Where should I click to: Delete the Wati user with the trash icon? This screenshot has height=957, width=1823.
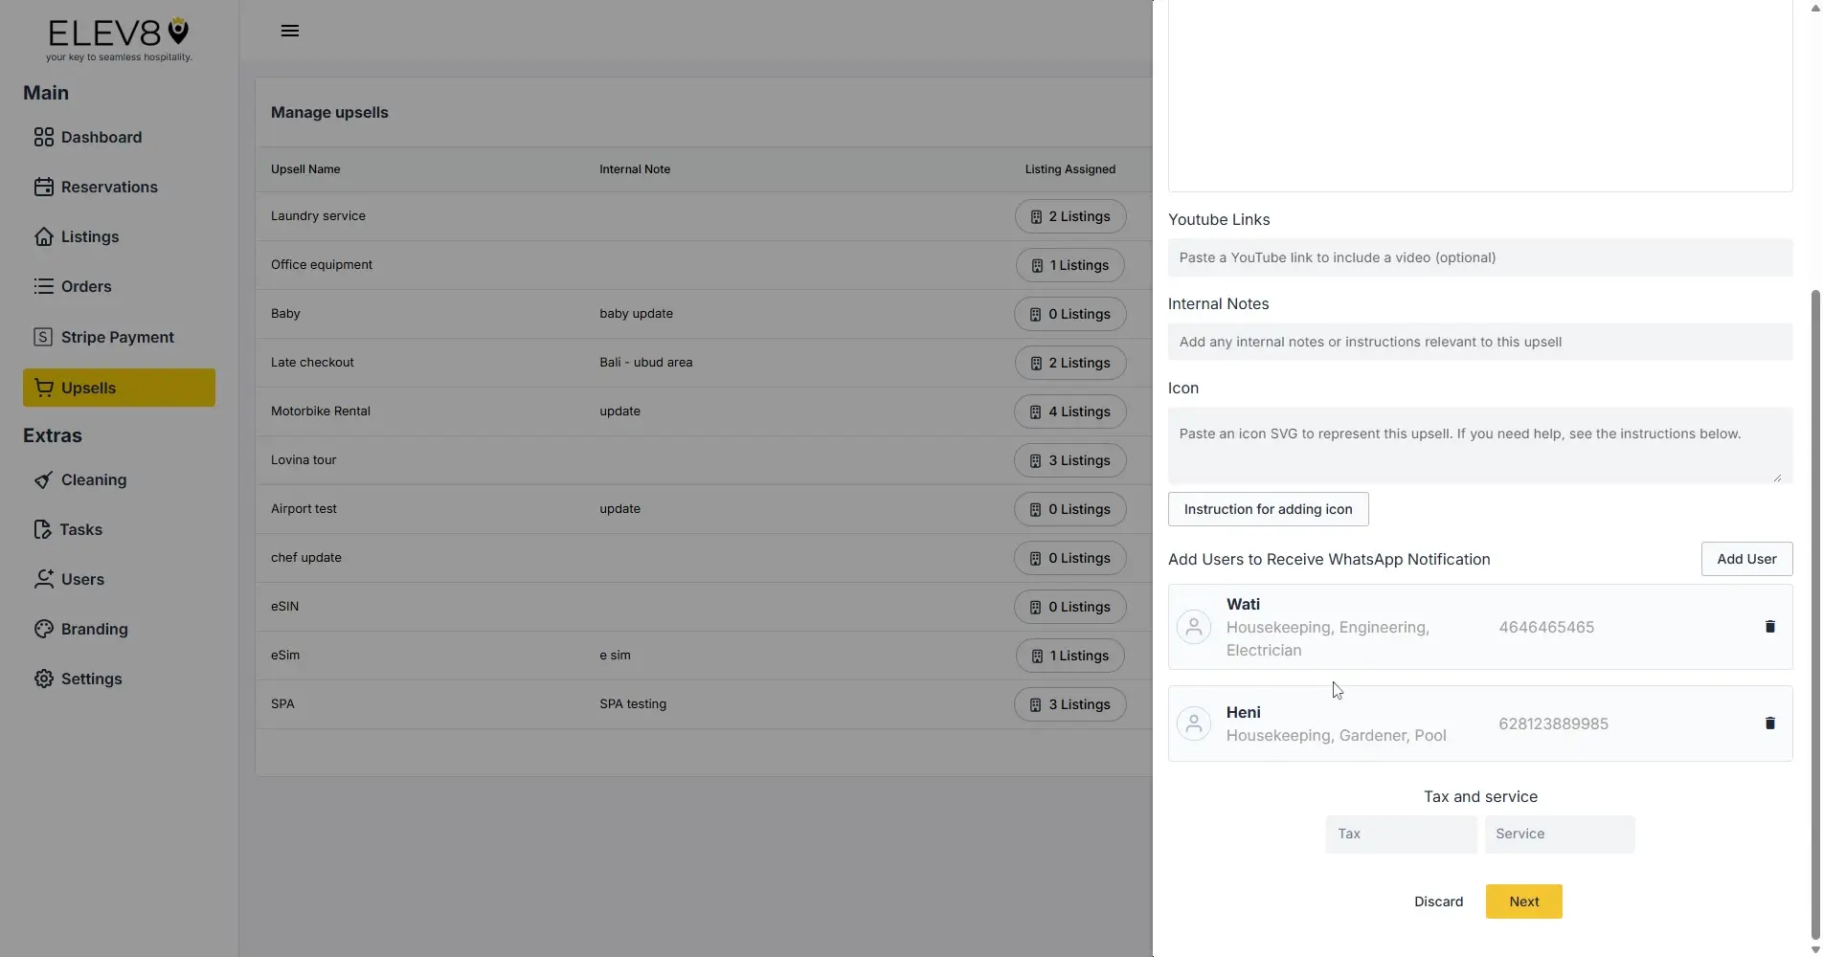[1769, 627]
